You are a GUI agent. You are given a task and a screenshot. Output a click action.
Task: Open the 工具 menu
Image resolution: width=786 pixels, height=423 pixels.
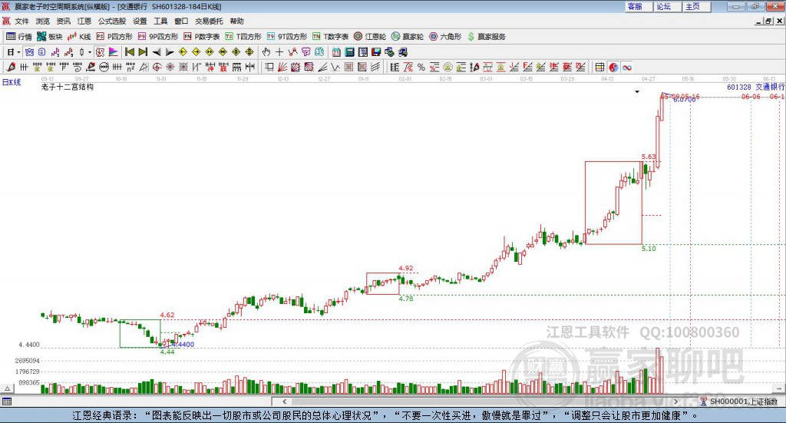(160, 21)
